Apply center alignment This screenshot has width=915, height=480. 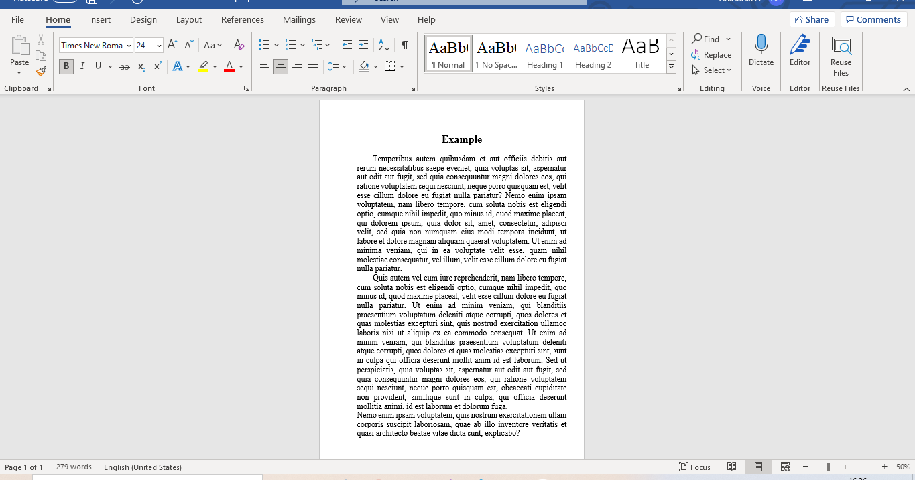282,66
